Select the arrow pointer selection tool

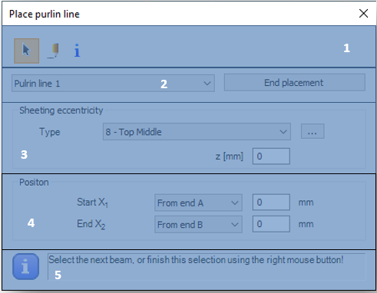coord(27,51)
